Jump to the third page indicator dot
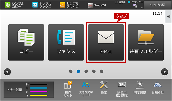Viewport: 172px width, 101px height. click(86, 71)
